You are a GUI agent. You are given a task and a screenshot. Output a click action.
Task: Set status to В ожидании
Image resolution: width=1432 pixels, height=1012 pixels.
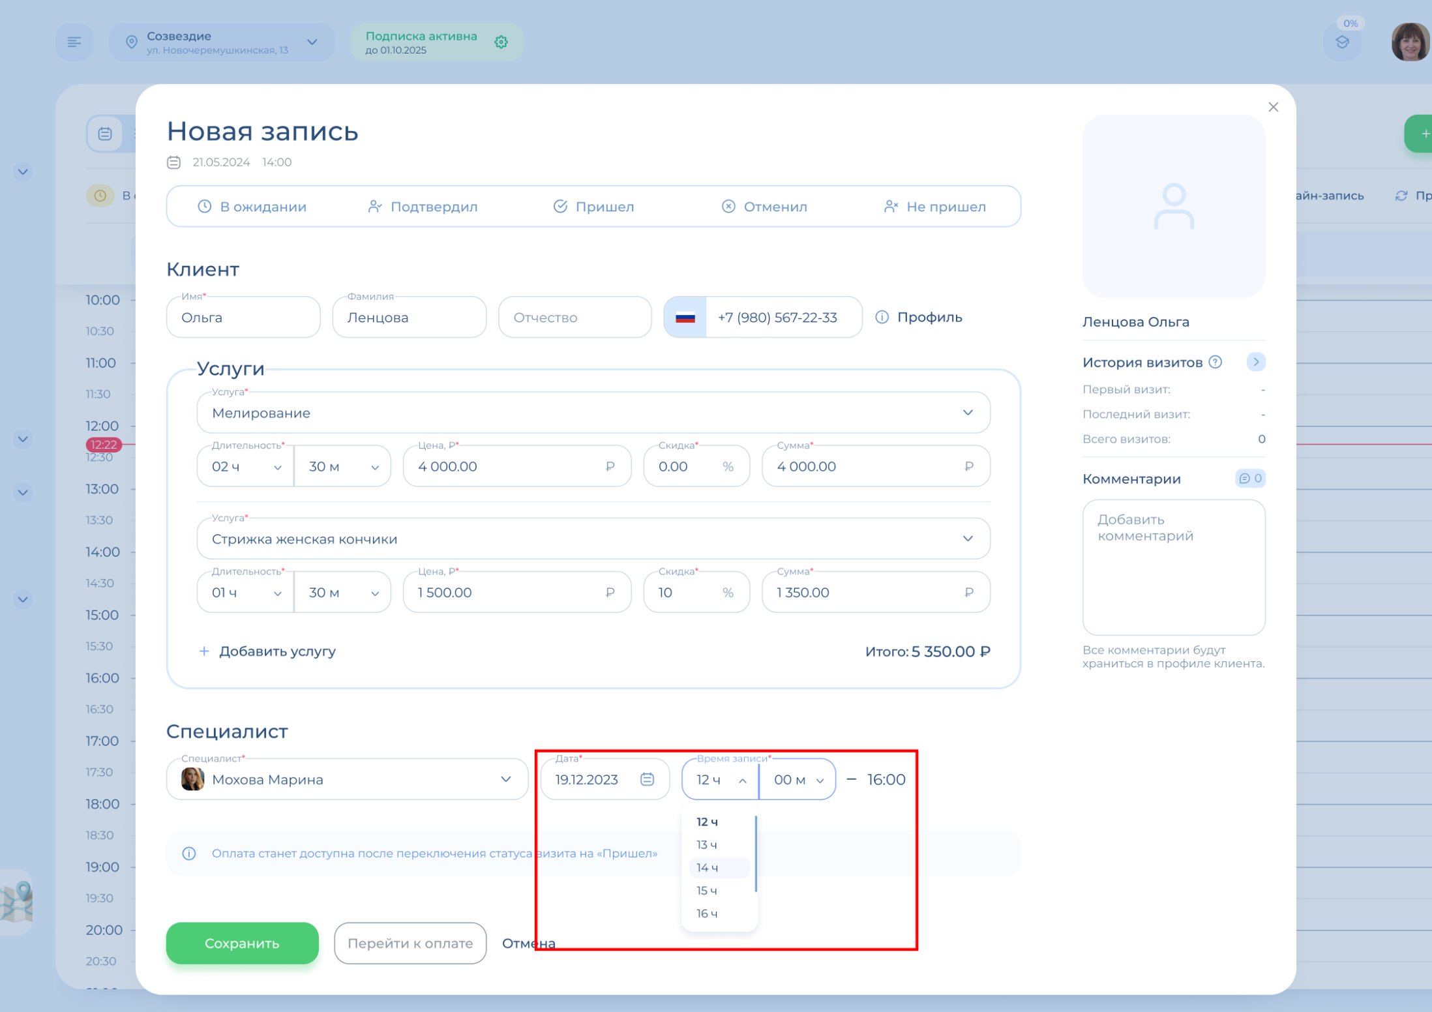[x=252, y=207]
